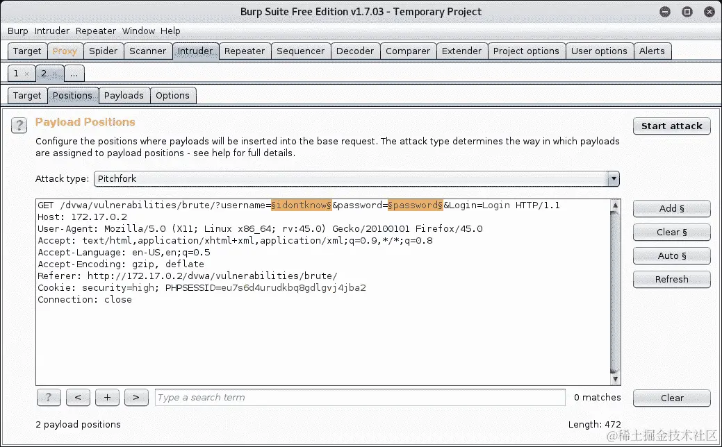Maximize the Burp Suite window
The image size is (722, 447).
coord(687,12)
